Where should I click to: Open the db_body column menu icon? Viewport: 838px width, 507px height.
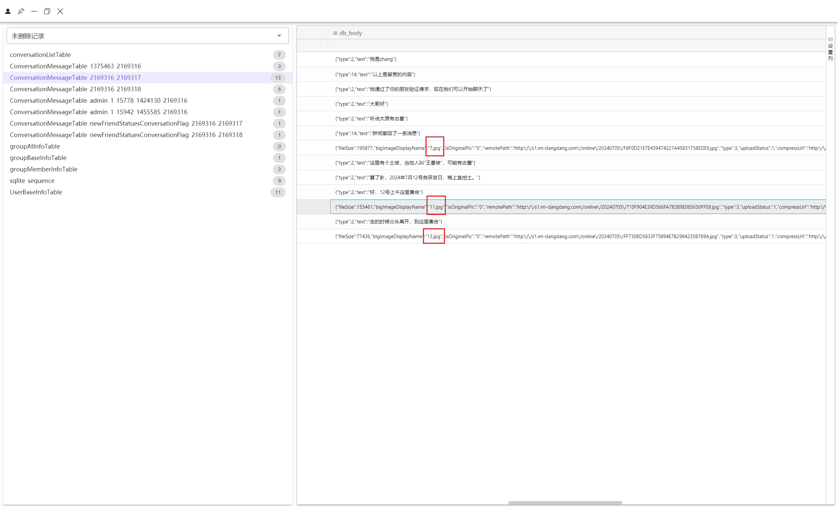click(335, 33)
